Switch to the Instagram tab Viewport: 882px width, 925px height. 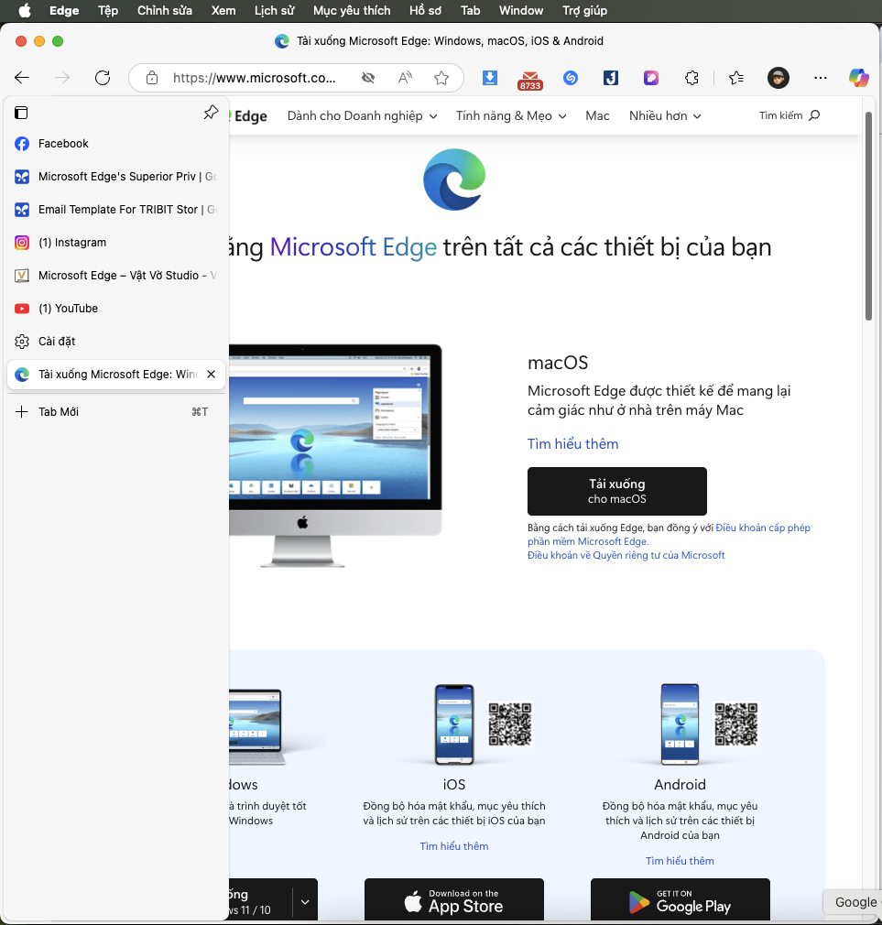pyautogui.click(x=116, y=243)
